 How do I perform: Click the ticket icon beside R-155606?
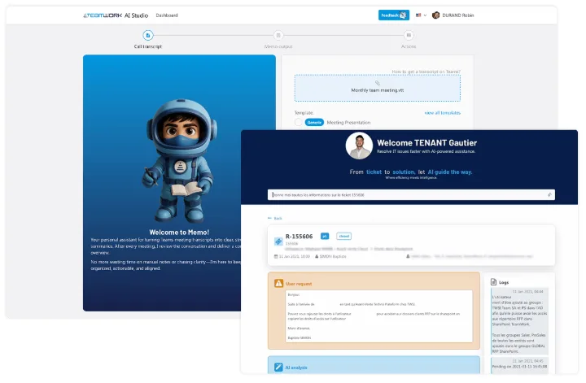(278, 242)
